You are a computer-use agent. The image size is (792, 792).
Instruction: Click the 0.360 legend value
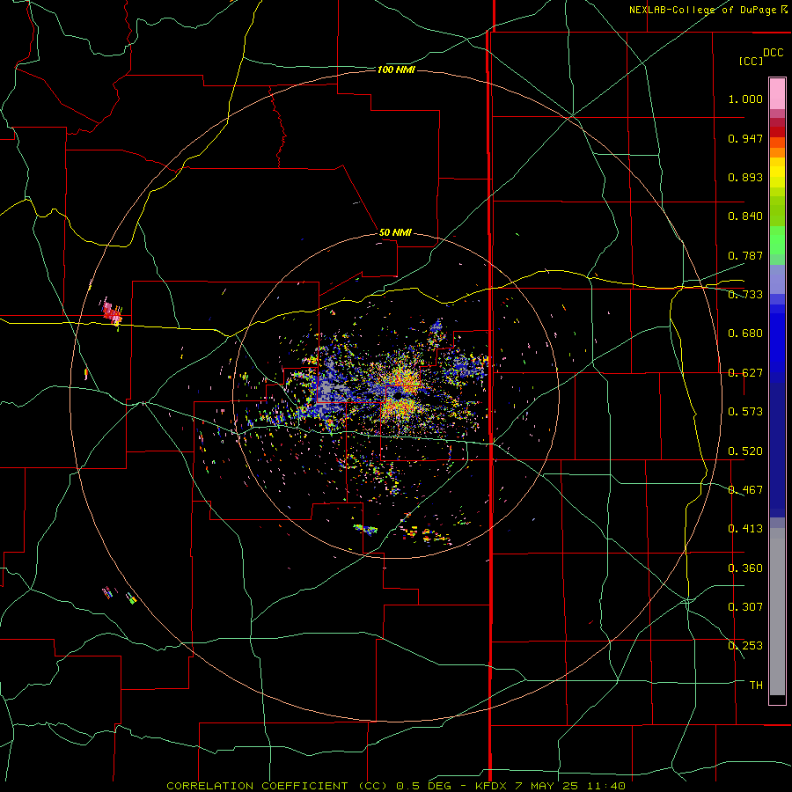point(745,568)
